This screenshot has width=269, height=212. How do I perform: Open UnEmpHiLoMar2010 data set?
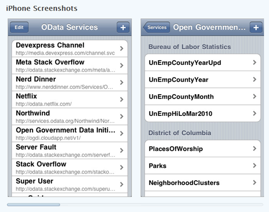pos(203,113)
